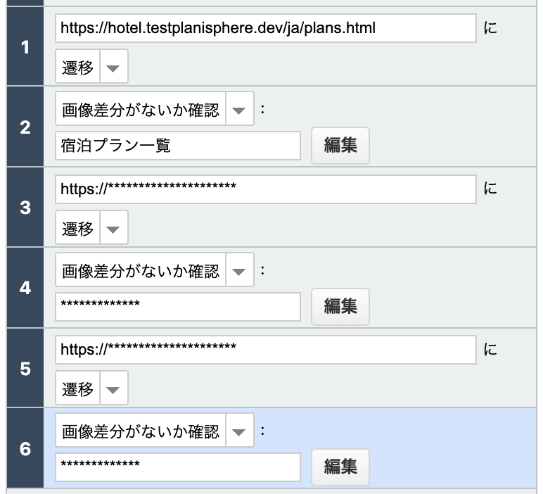
Task: Select step number 2 row header
Action: click(25, 127)
